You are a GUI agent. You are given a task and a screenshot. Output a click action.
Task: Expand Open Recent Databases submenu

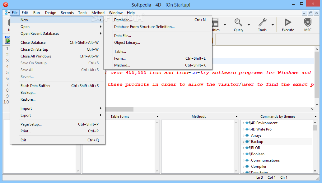coord(58,34)
